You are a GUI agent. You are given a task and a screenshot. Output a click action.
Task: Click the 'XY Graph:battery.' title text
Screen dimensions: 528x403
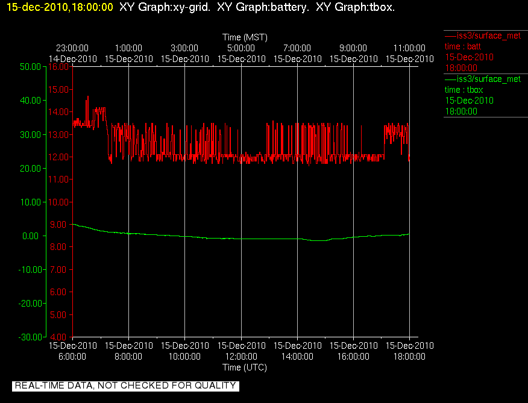point(263,7)
